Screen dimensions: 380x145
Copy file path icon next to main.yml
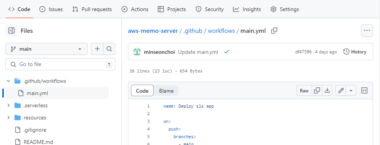[274, 31]
